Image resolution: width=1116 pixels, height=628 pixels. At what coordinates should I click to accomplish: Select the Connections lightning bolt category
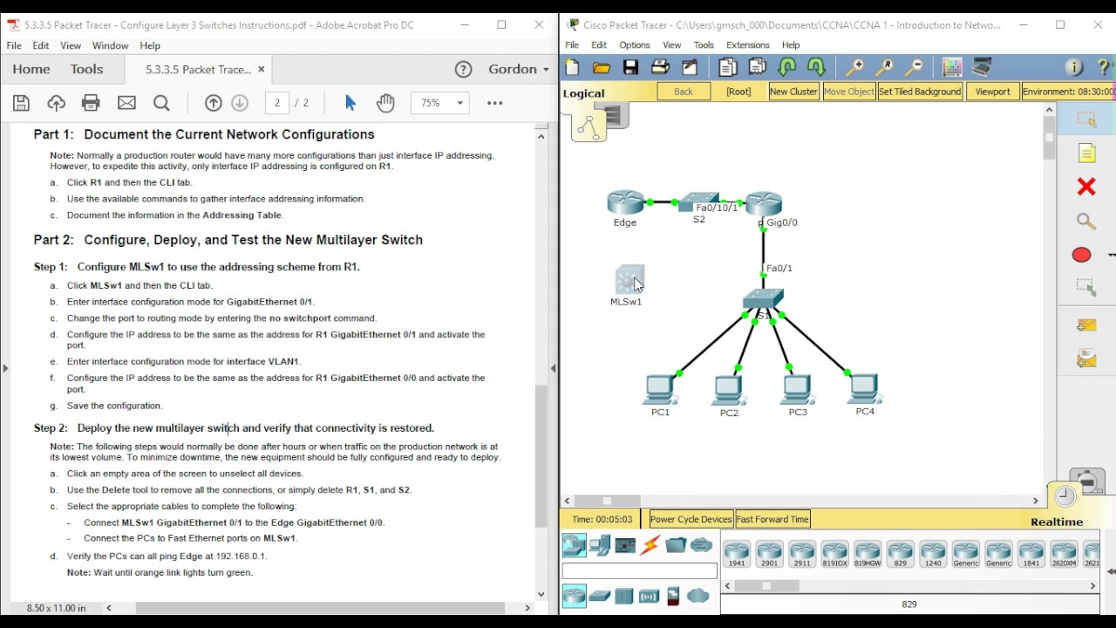click(x=650, y=546)
